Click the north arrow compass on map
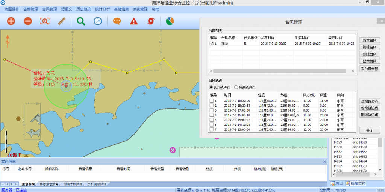 (8, 41)
